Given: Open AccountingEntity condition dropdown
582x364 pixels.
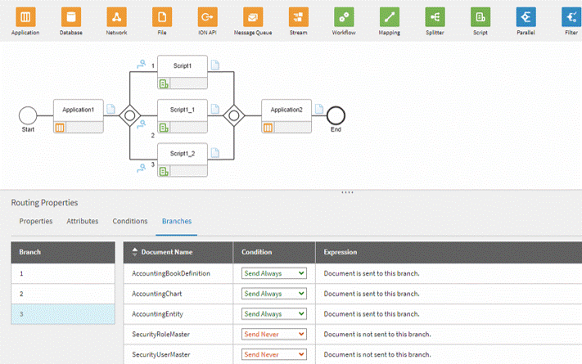Looking at the screenshot, I should [273, 314].
